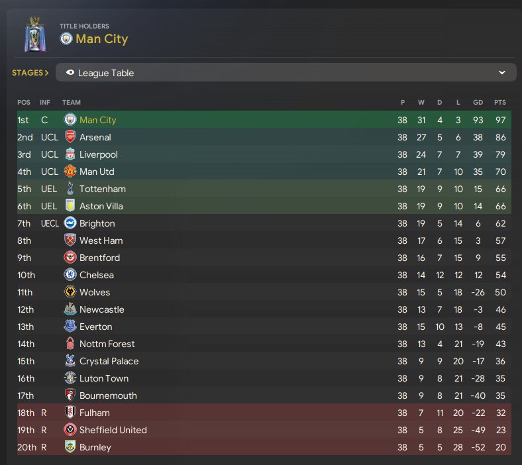This screenshot has width=522, height=465.
Task: Click the TEAM column header
Action: pos(72,102)
